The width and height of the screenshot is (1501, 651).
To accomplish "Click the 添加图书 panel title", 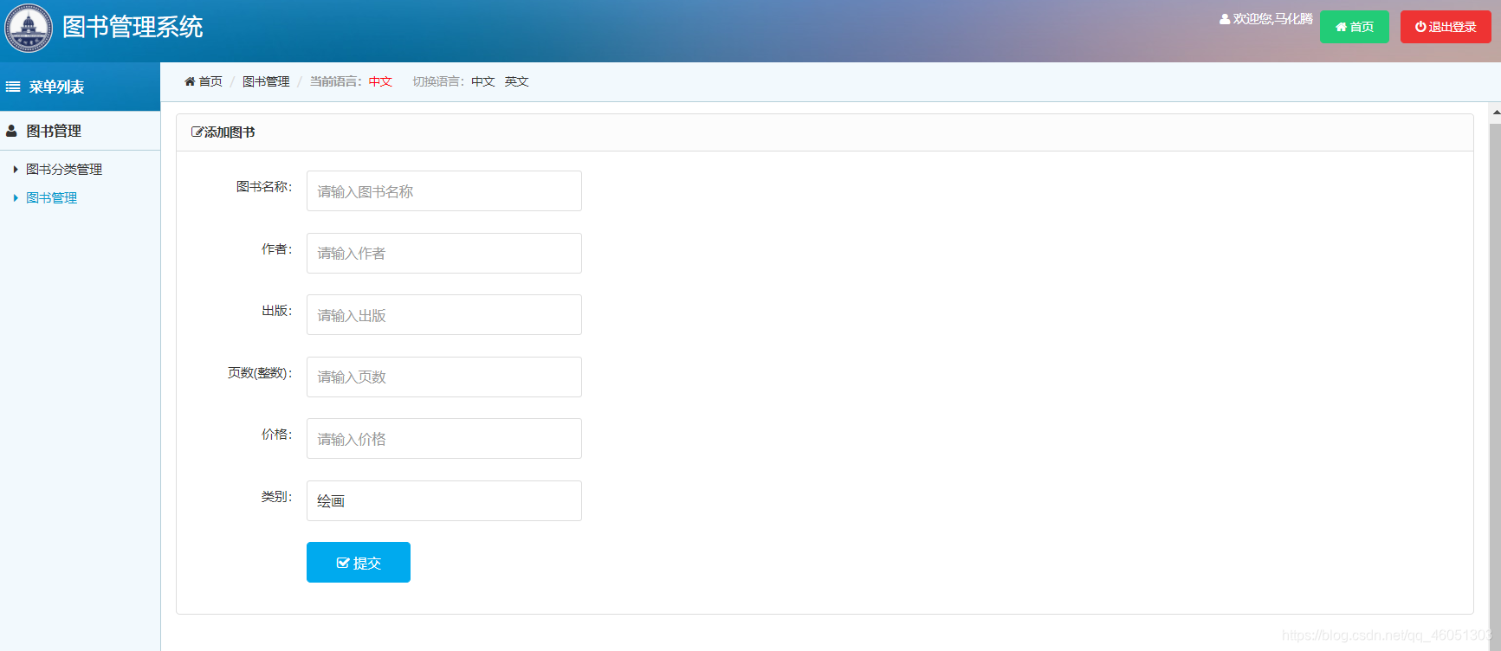I will click(230, 132).
